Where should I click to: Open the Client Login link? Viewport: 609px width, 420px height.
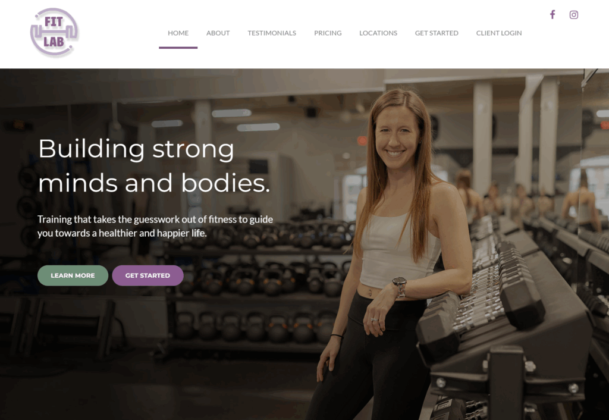[x=499, y=33]
